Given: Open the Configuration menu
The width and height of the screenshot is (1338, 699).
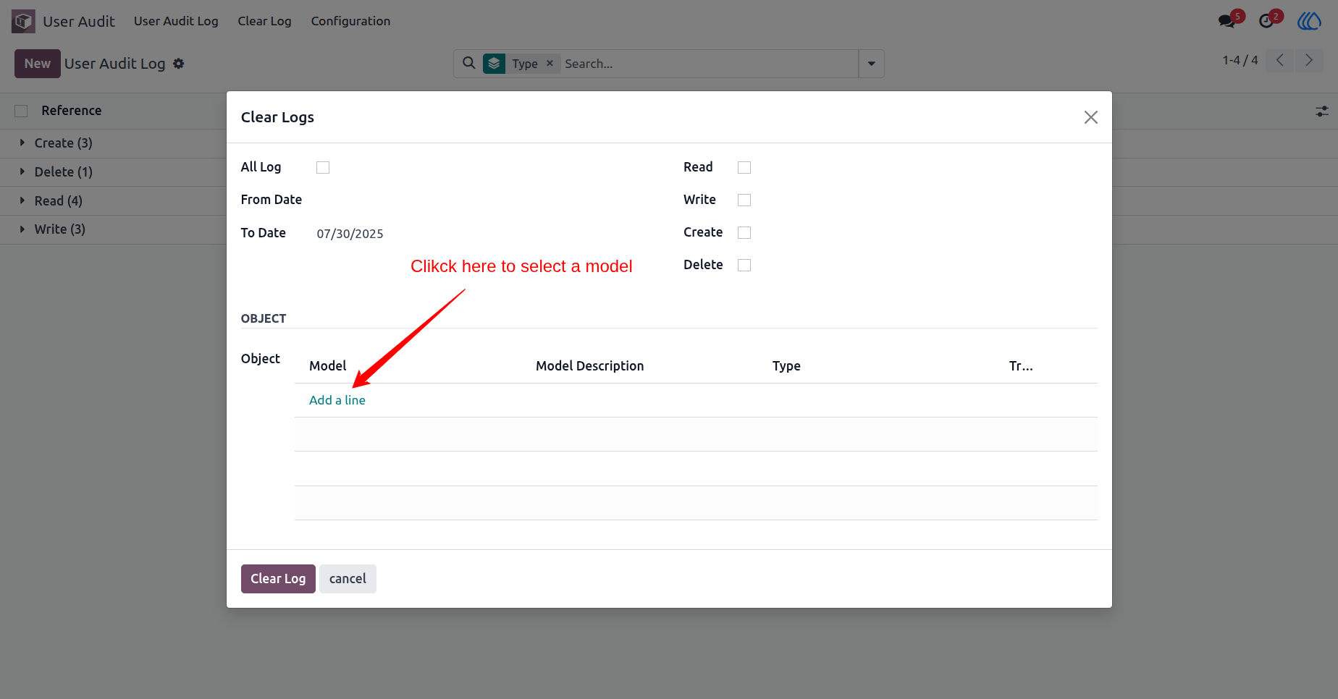Looking at the screenshot, I should point(350,21).
